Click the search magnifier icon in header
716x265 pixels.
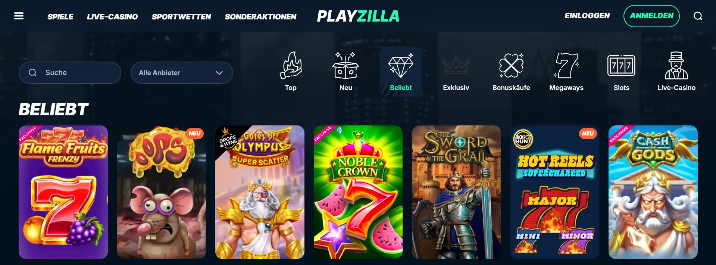point(698,16)
